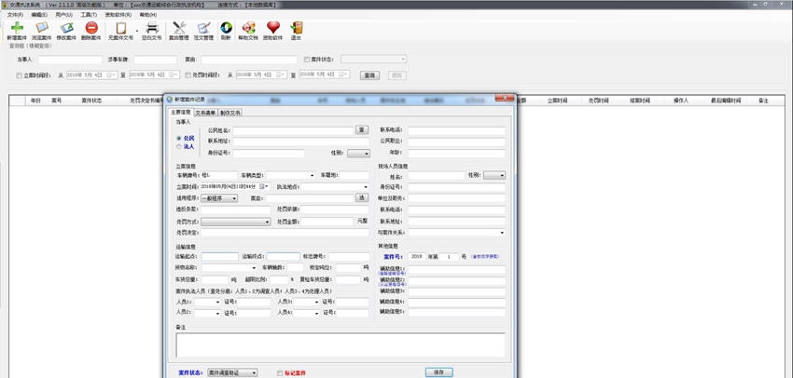This screenshot has width=793, height=378.
Task: Click the 新增案件 green plus icon
Action: pos(17,30)
